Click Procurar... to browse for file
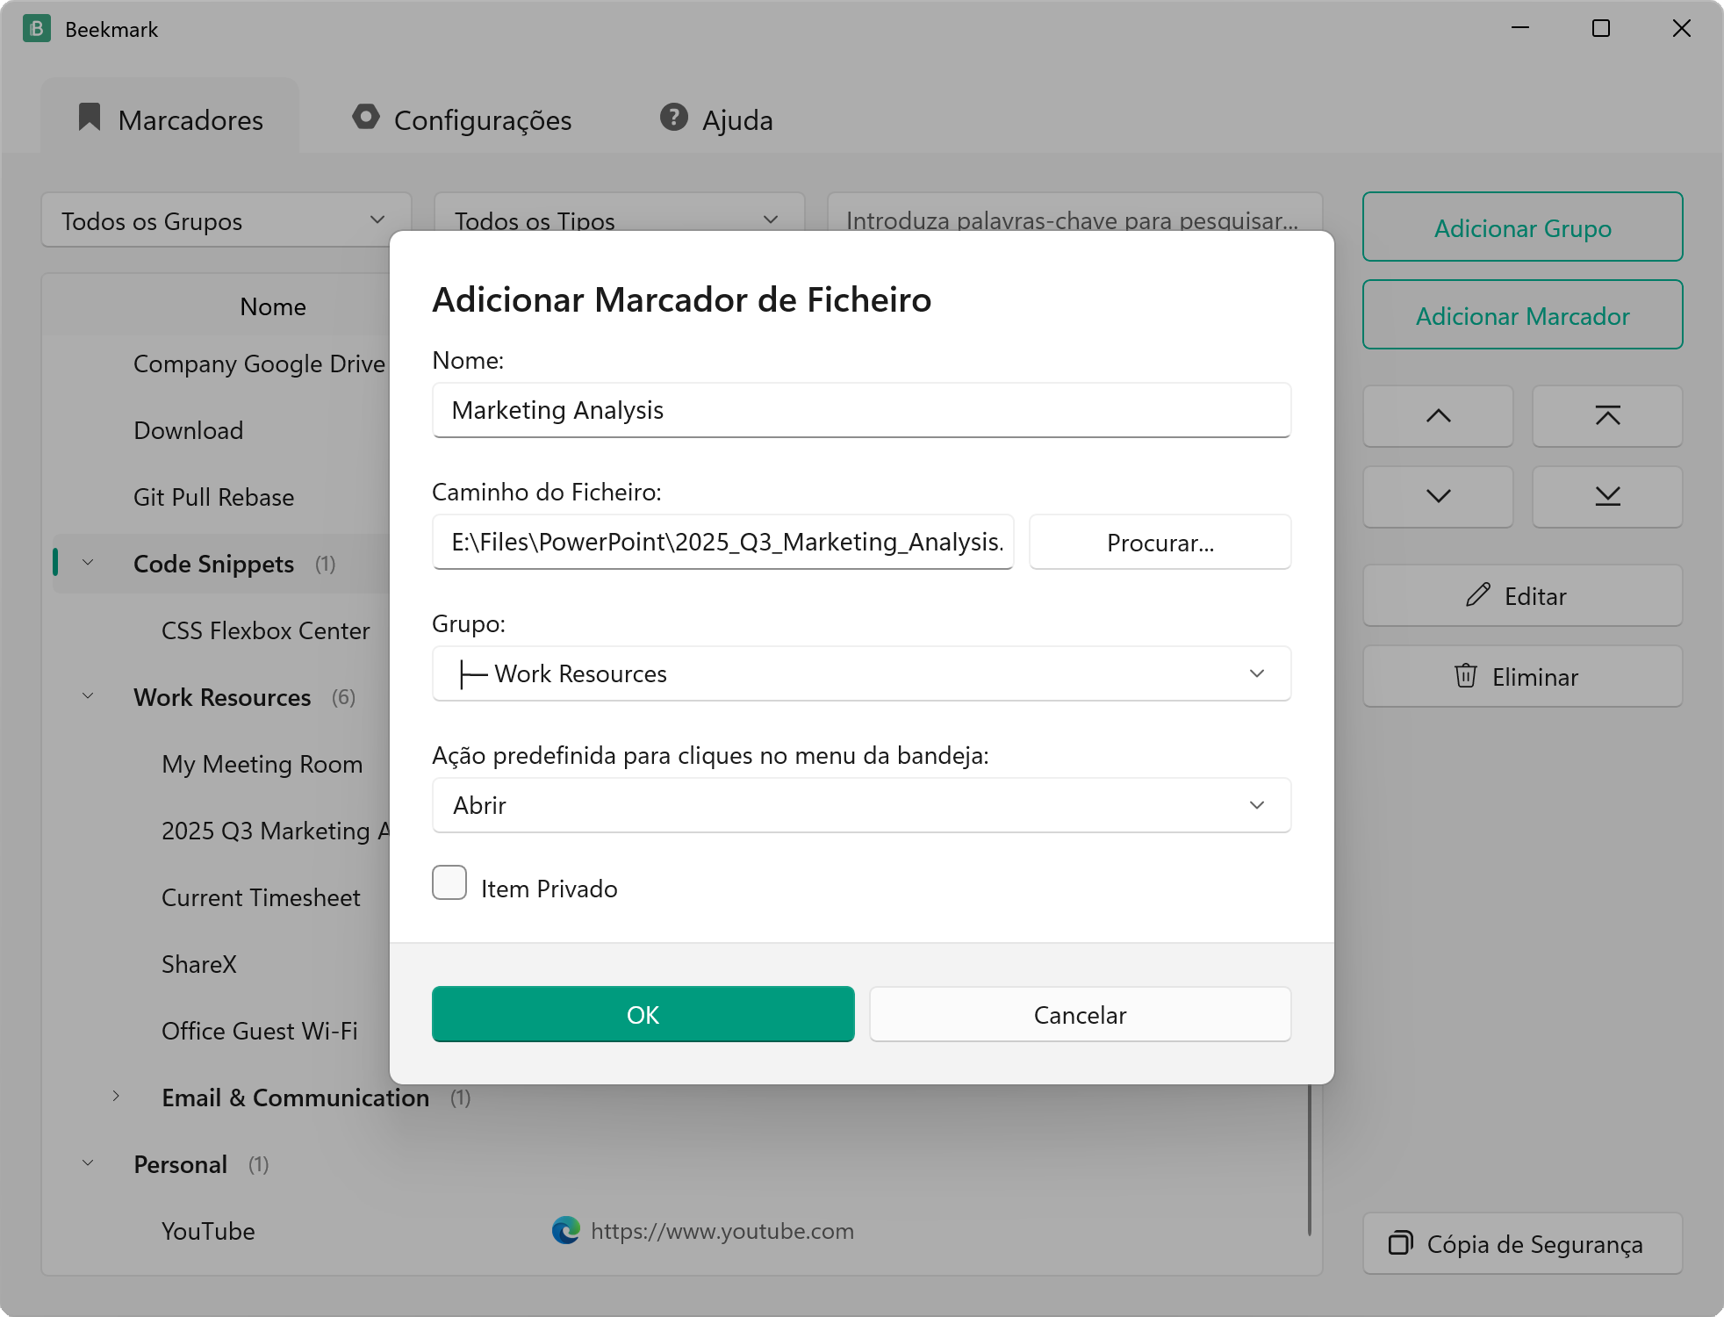The width and height of the screenshot is (1724, 1317). coord(1160,543)
